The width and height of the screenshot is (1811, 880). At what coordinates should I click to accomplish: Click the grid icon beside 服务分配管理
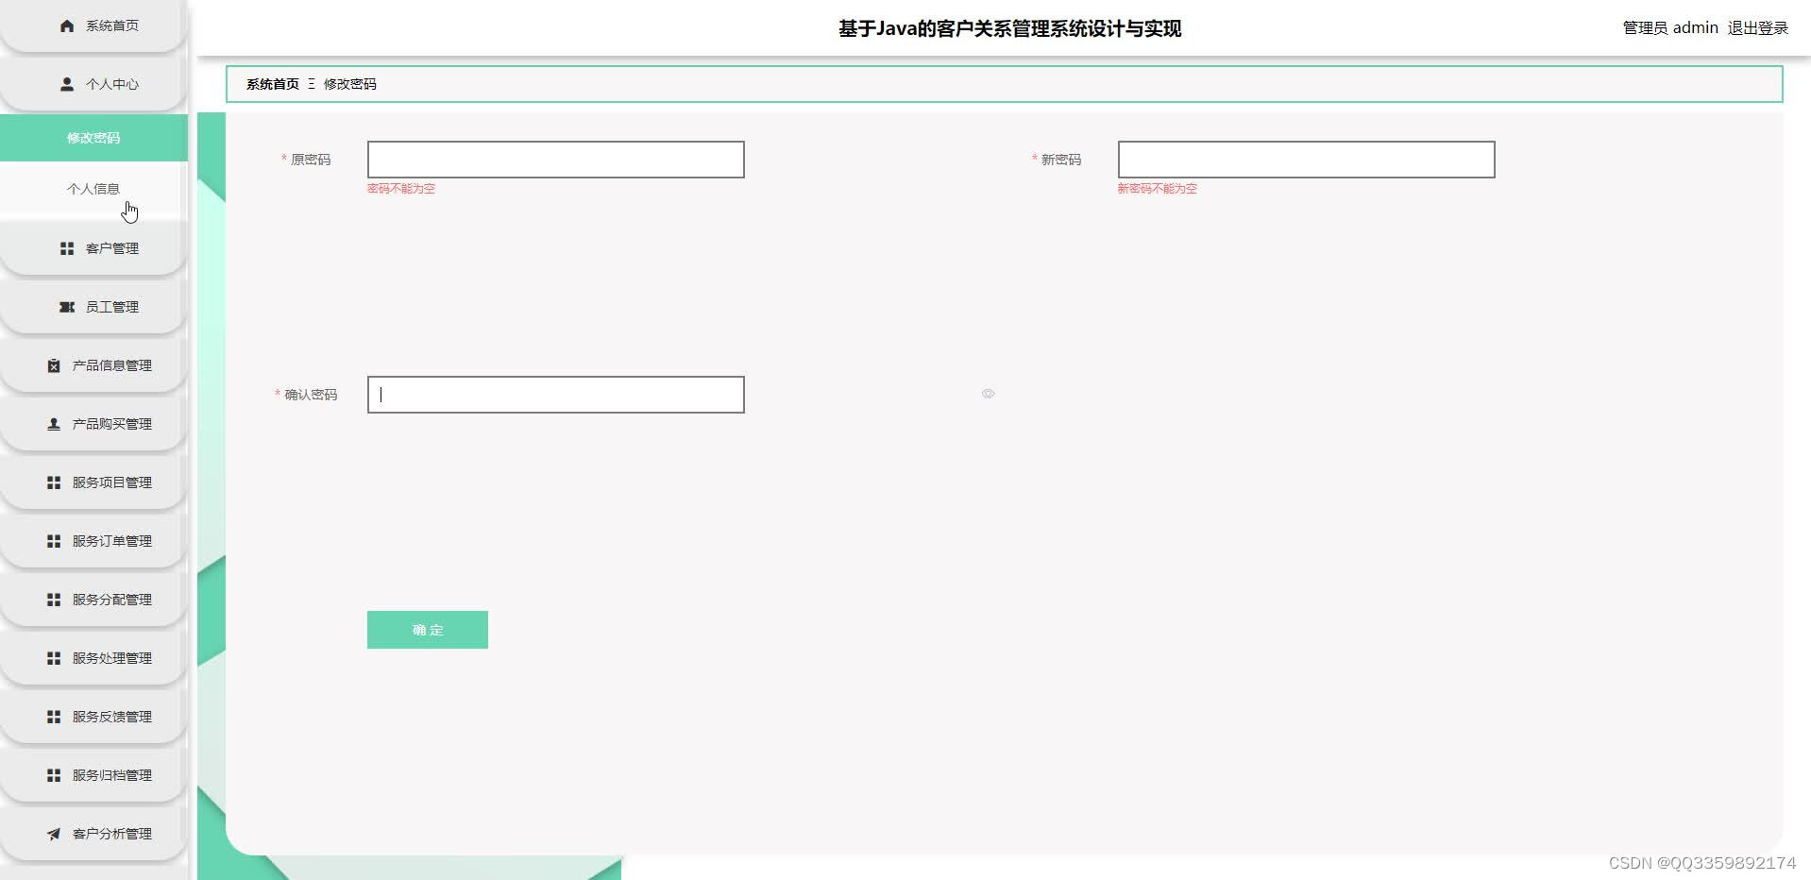(x=54, y=600)
